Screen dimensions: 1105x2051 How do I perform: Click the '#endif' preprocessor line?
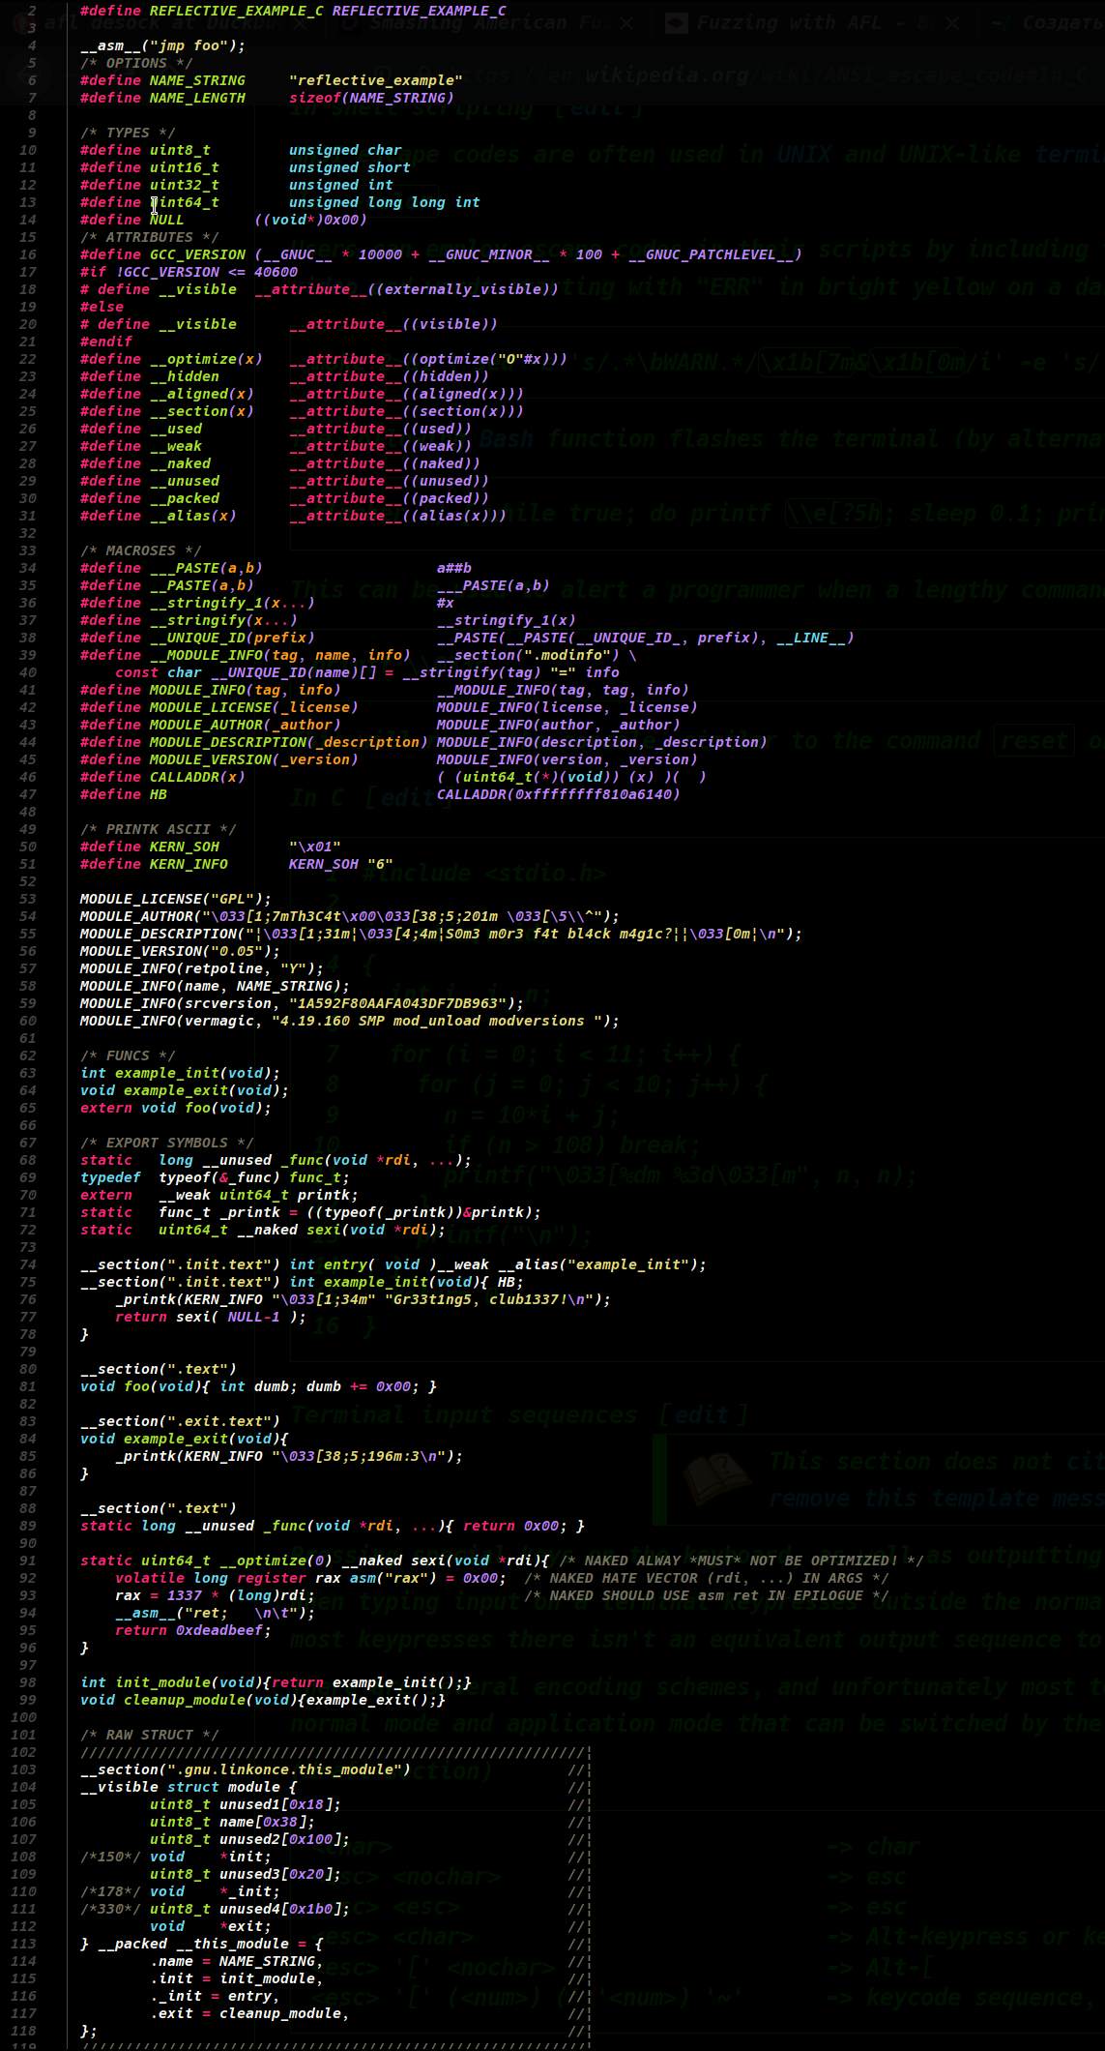[x=106, y=342]
